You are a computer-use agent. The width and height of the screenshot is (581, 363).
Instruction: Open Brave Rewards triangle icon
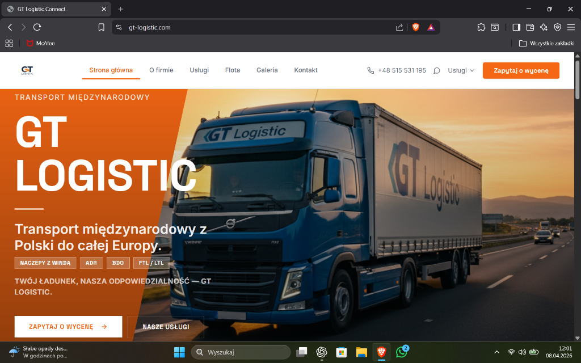[x=431, y=27]
